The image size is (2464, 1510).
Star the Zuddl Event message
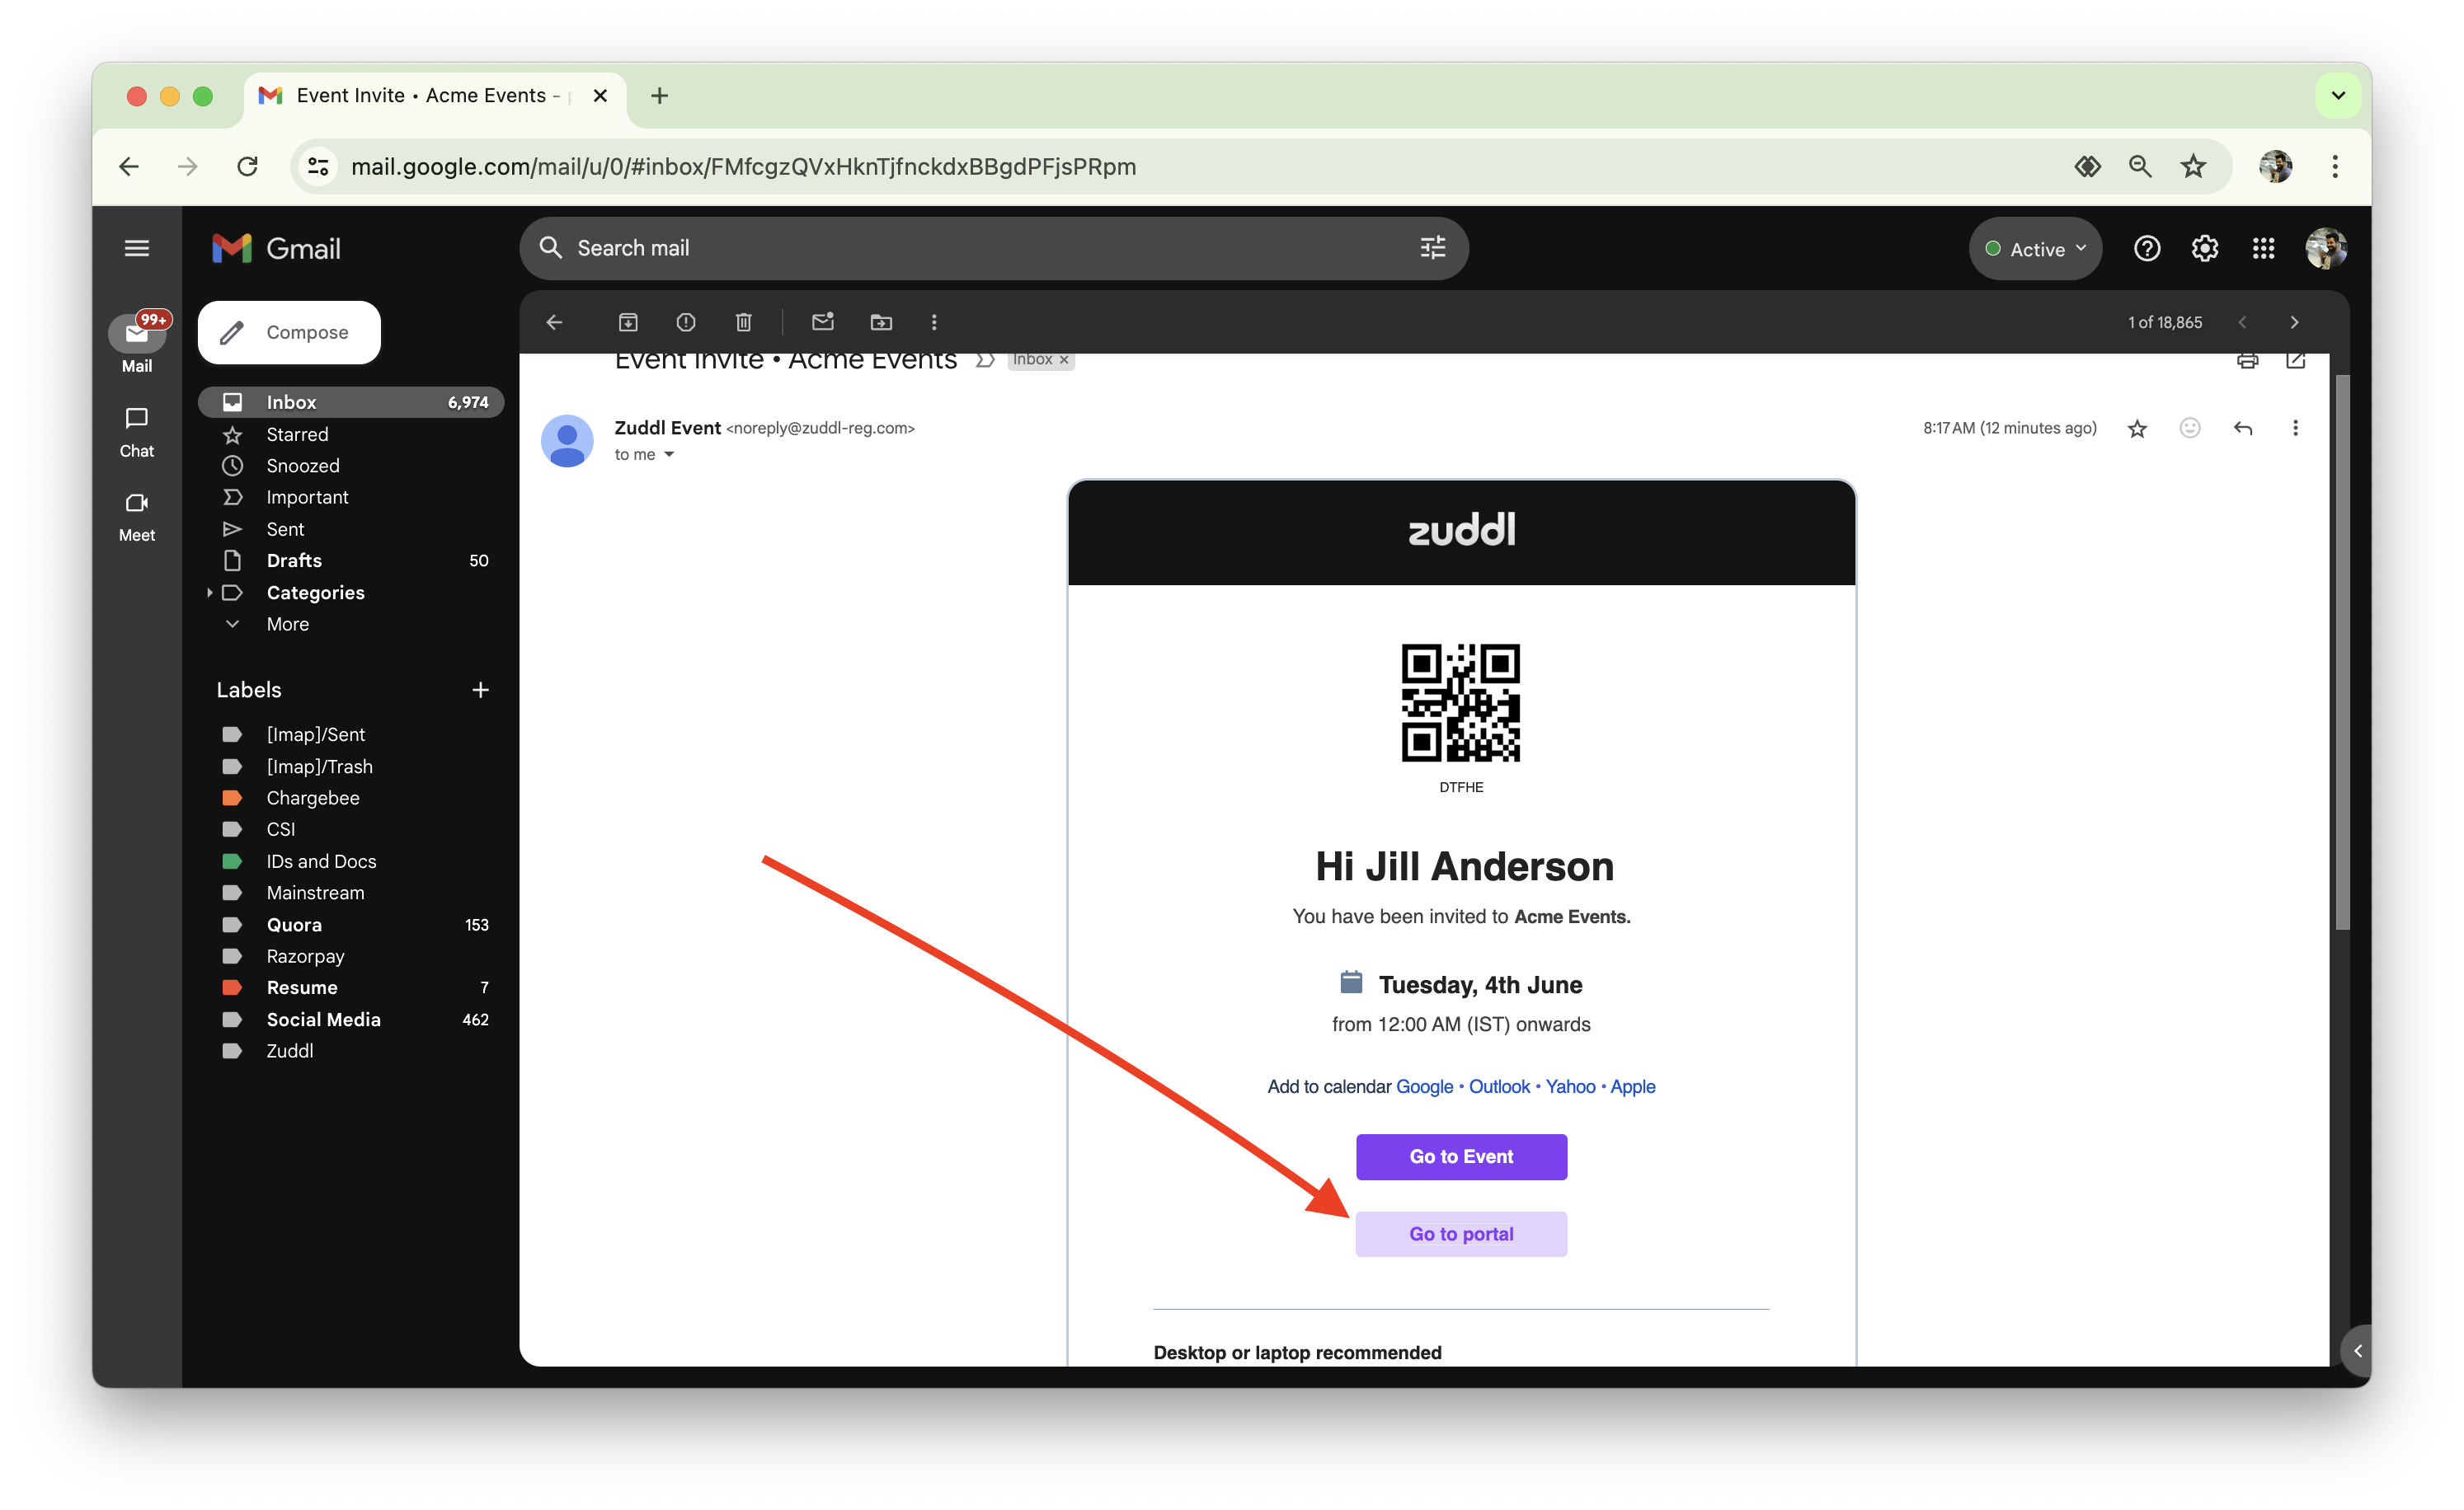click(2137, 428)
